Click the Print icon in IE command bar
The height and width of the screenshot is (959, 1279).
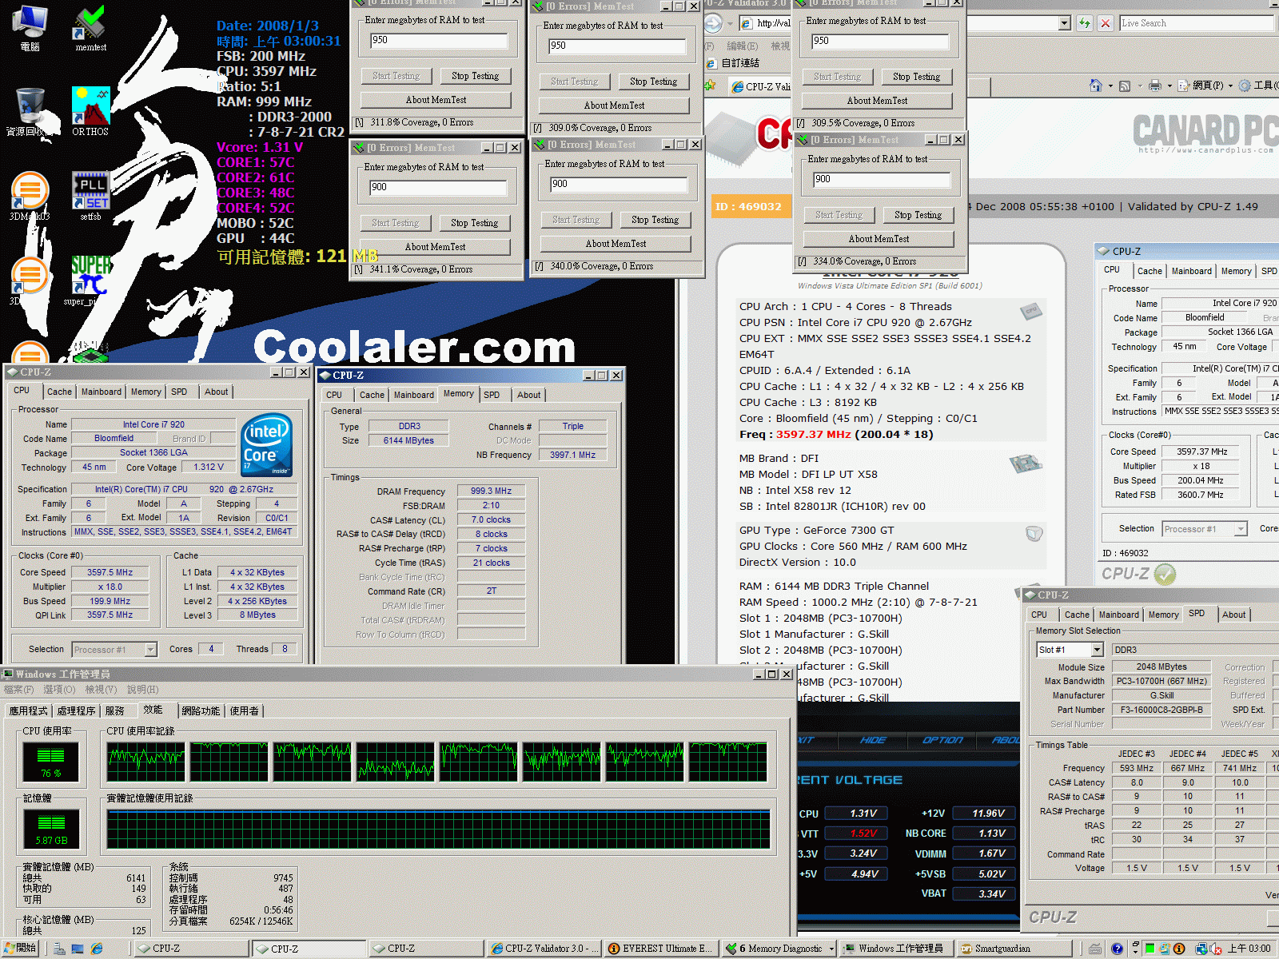(1154, 86)
